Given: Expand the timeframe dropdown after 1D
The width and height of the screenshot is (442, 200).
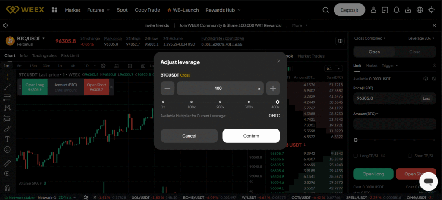Looking at the screenshot, I should 95,65.
